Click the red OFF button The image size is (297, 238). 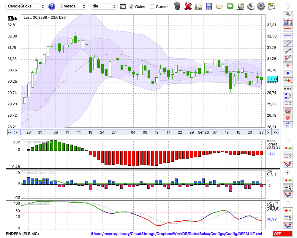coord(282,234)
